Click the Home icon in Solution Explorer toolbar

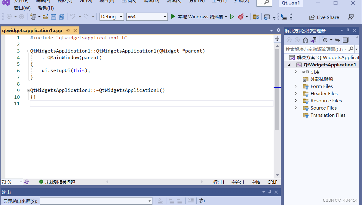tap(305, 40)
